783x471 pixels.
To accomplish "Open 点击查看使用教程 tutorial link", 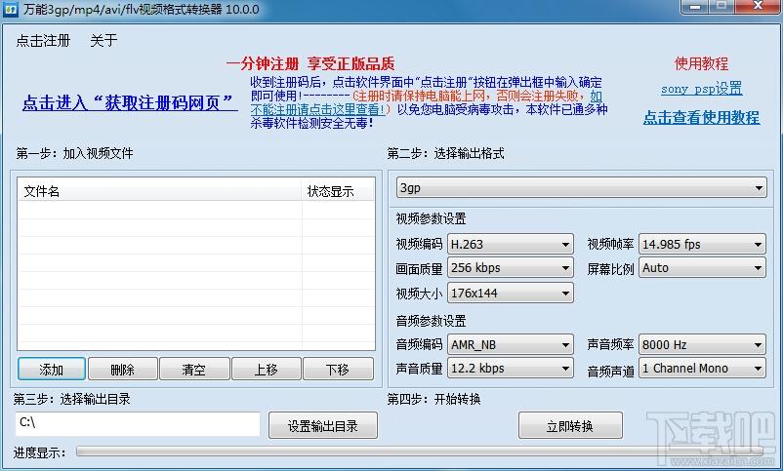I will [701, 117].
